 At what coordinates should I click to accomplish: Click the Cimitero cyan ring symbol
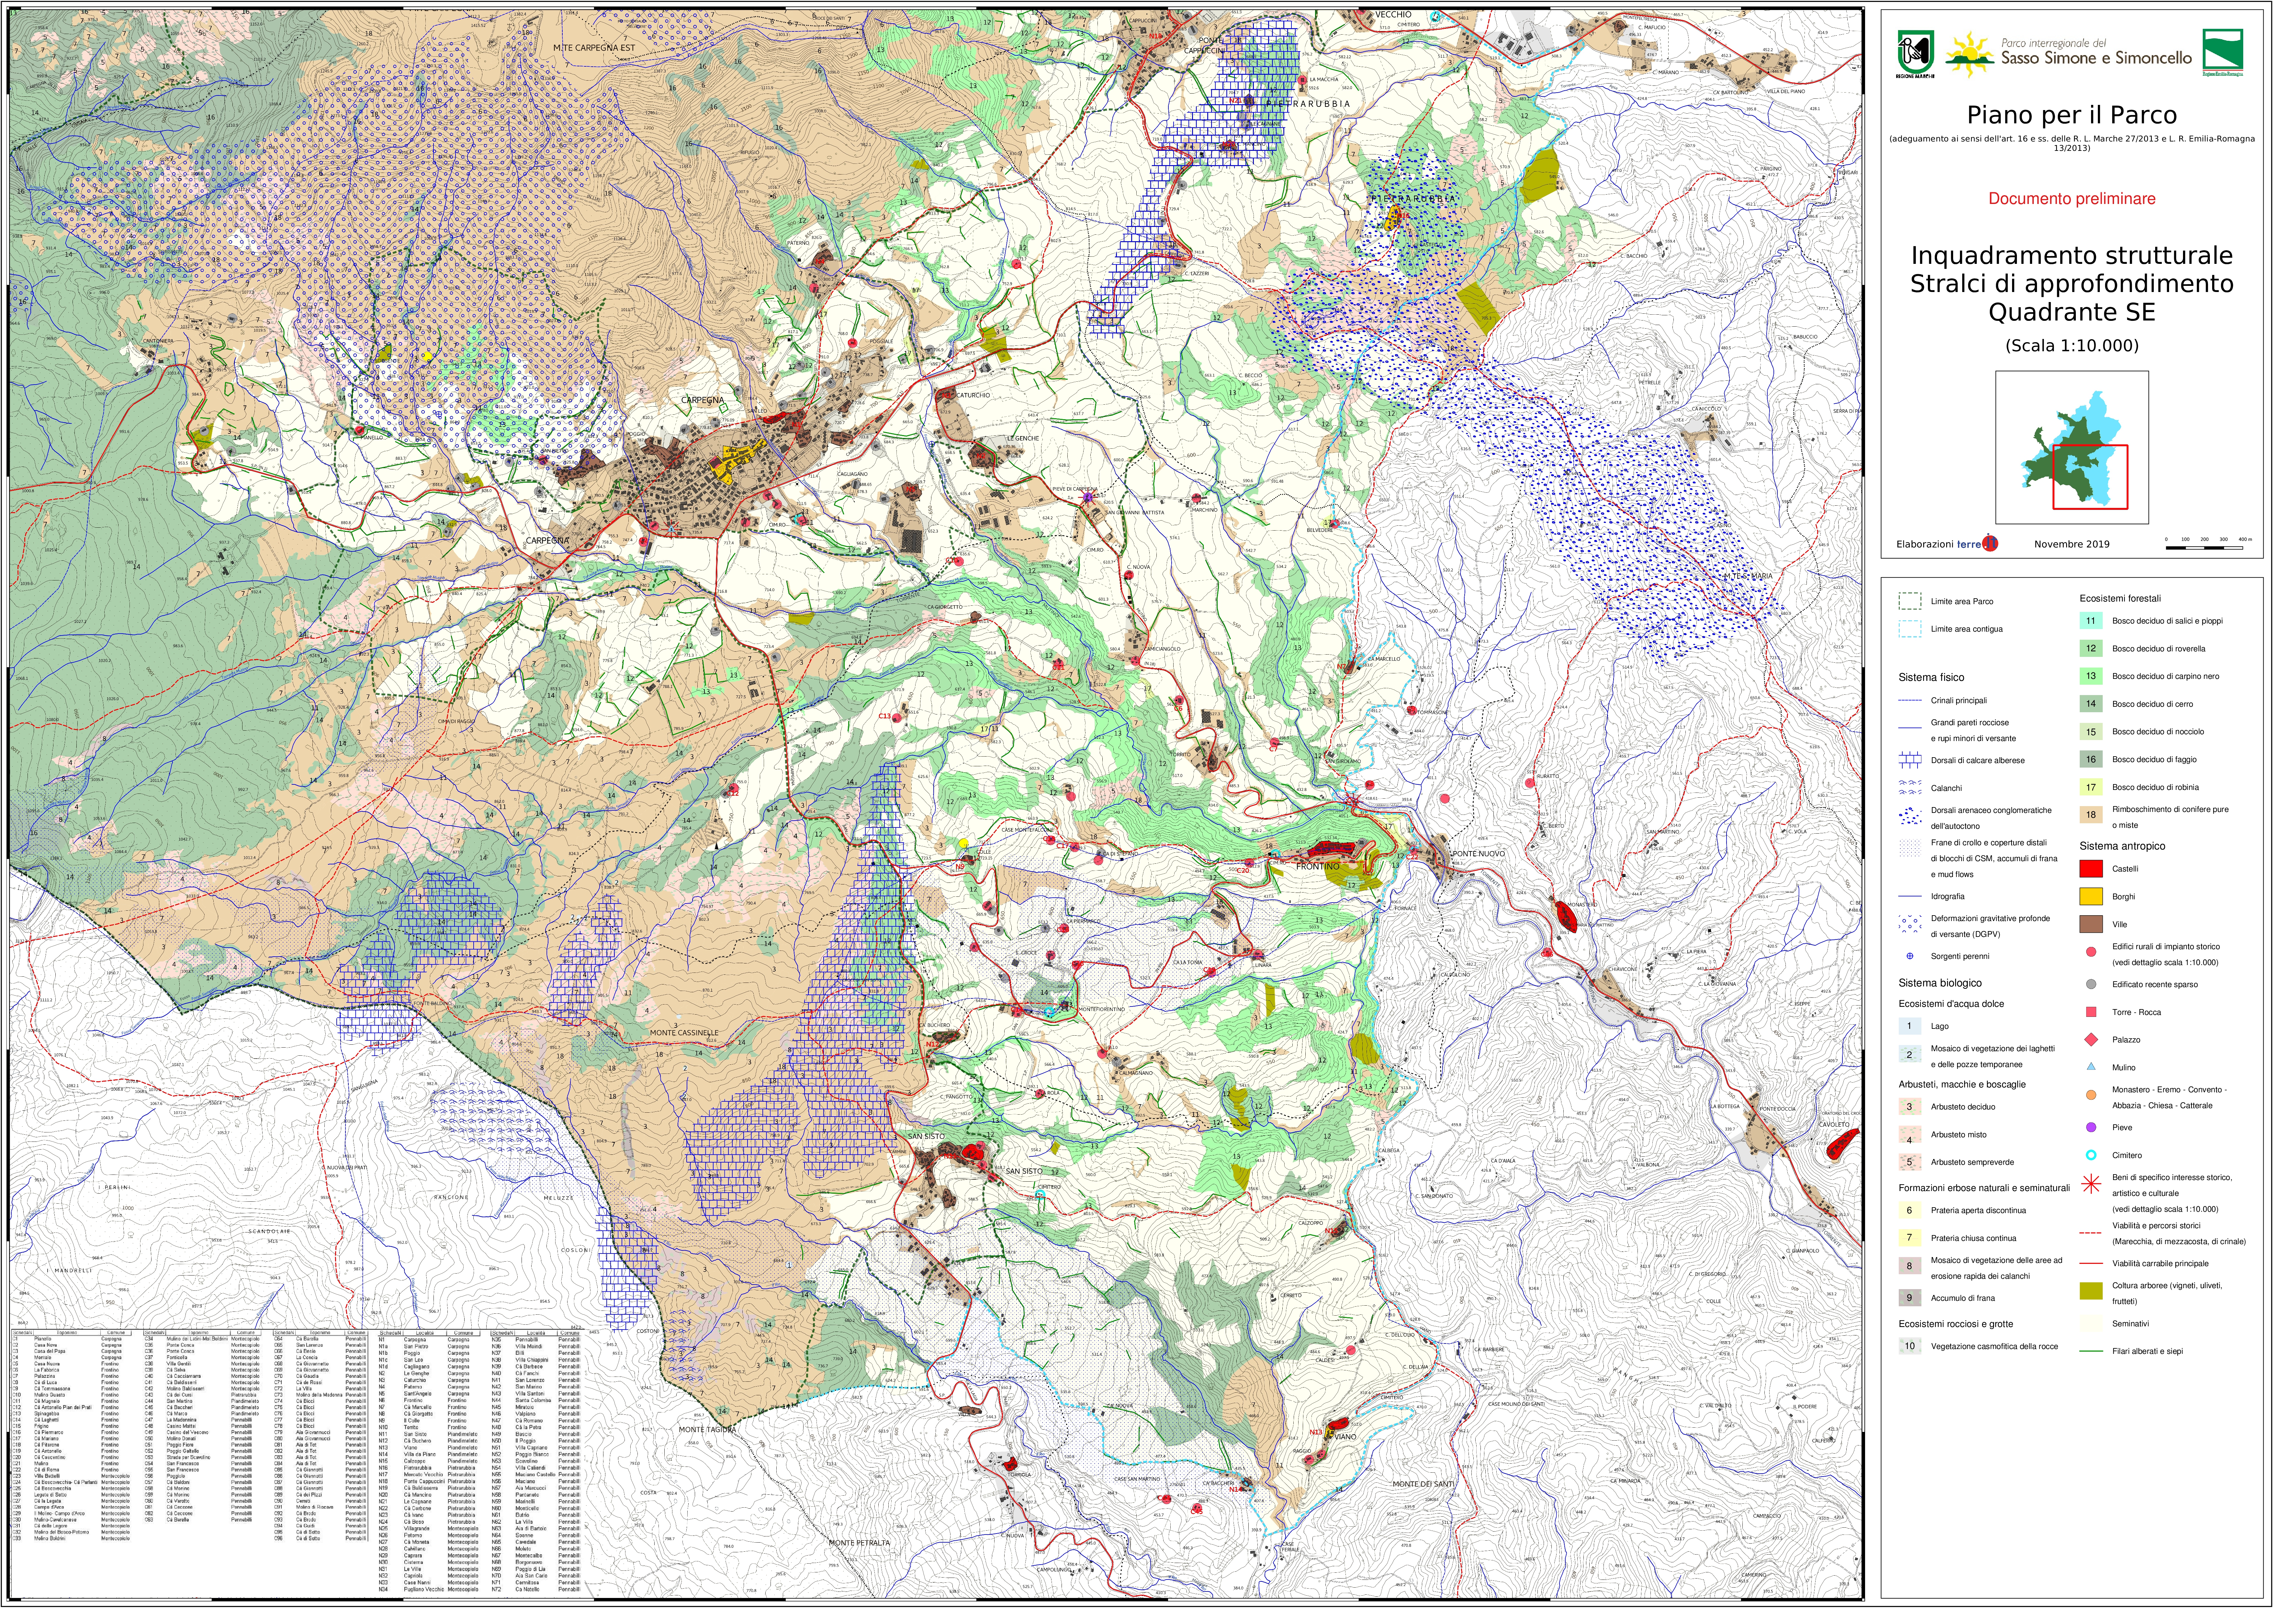click(x=2091, y=1155)
